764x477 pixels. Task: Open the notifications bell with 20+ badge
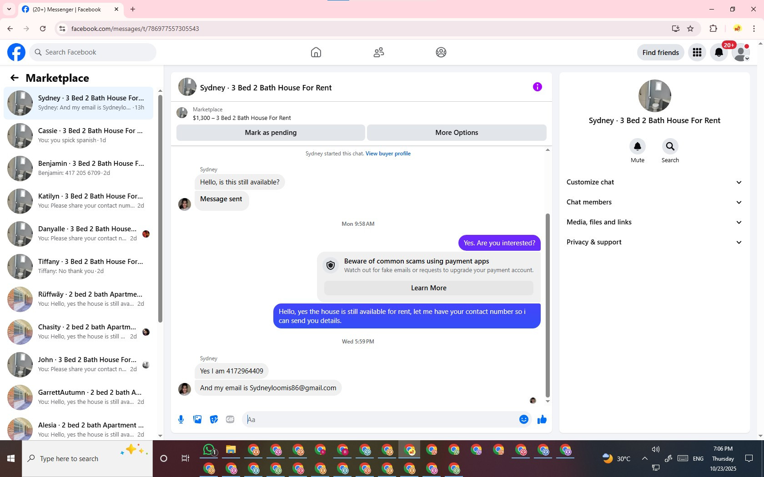click(x=719, y=52)
